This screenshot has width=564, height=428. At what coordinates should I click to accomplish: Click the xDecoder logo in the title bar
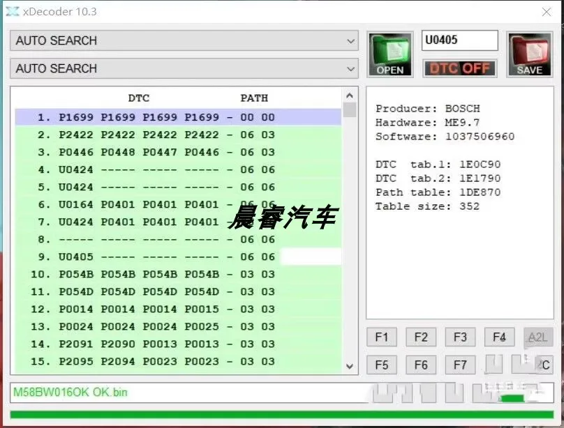click(13, 11)
